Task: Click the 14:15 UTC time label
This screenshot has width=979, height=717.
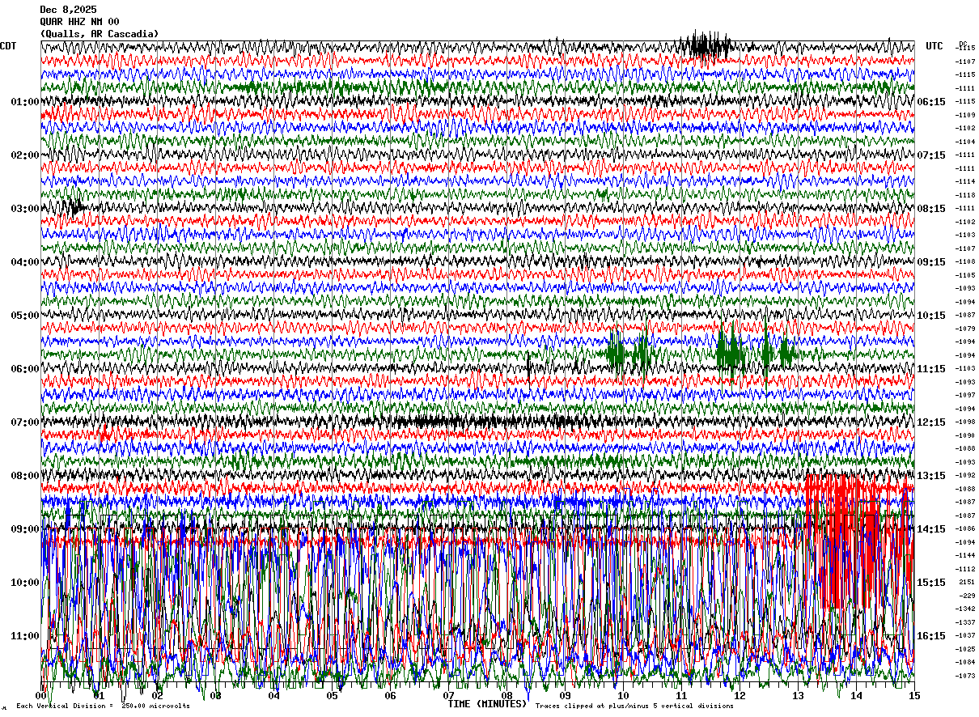Action: coord(932,529)
